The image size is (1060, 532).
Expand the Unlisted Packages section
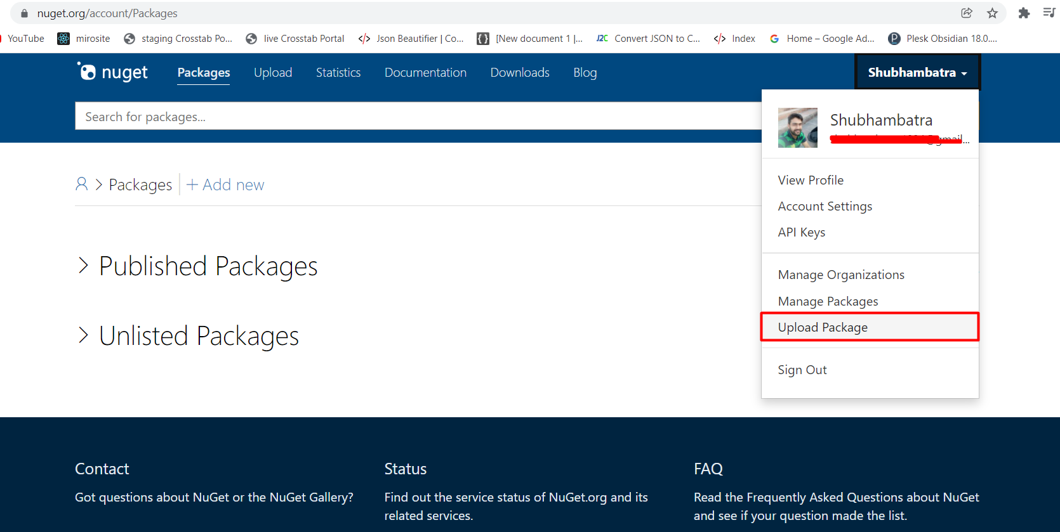[188, 336]
